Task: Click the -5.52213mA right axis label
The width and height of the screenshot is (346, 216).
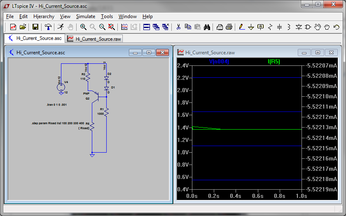Action: [322, 128]
